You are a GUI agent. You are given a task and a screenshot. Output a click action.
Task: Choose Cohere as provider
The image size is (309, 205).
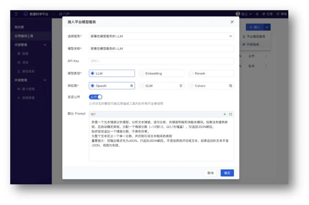(211, 86)
